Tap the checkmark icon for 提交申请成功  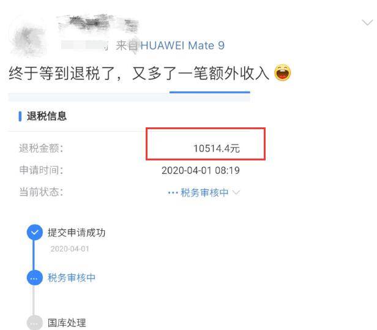tap(35, 233)
